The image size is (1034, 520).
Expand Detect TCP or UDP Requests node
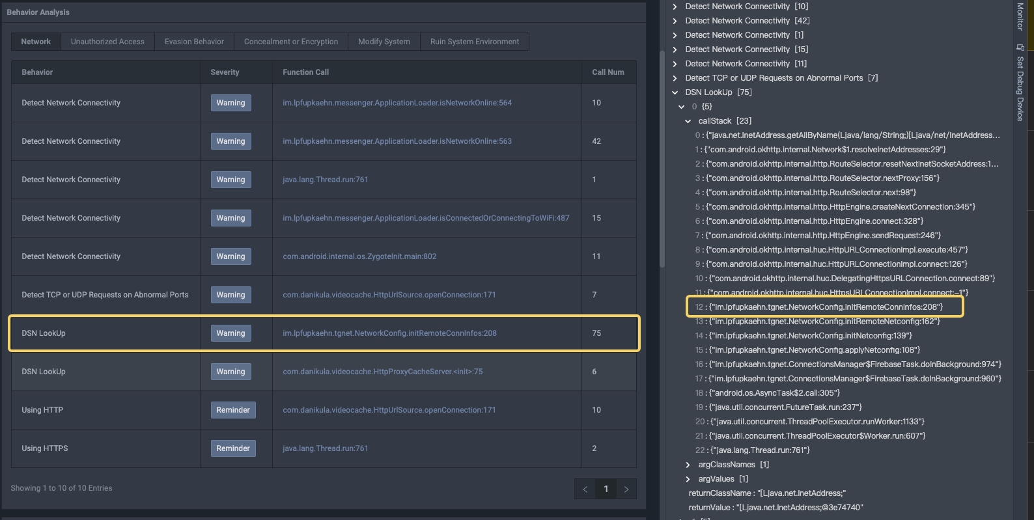point(675,78)
